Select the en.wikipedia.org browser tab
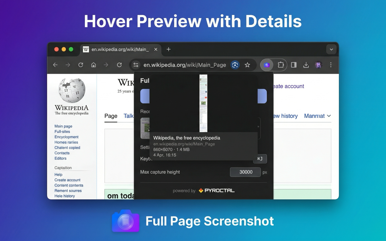 click(121, 49)
